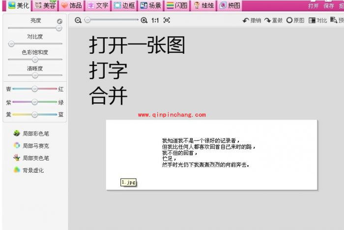Click the yellow-blue color balance slider

click(34, 115)
